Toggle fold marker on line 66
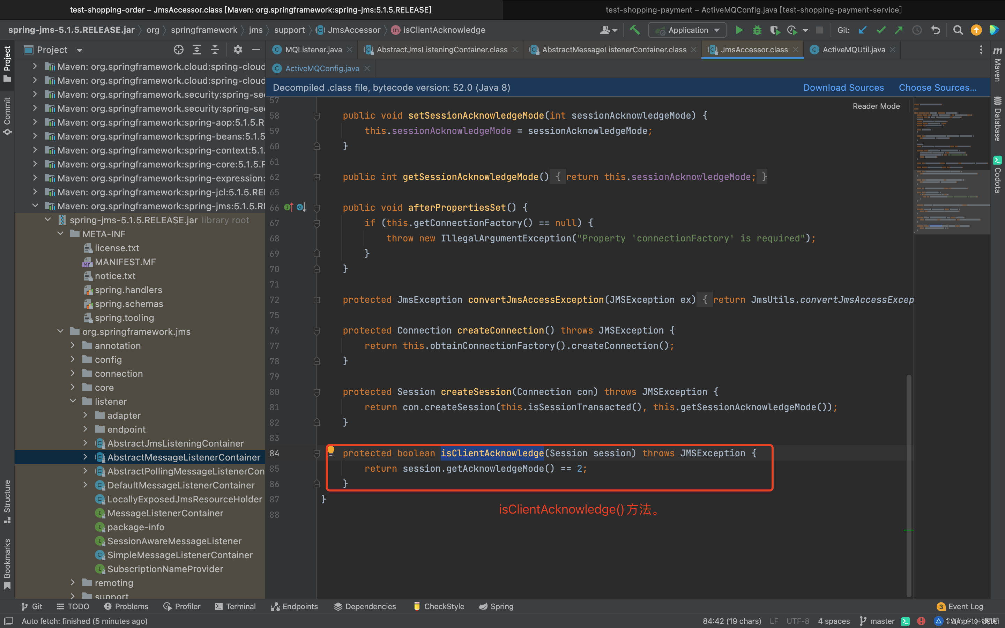This screenshot has width=1005, height=628. tap(317, 208)
